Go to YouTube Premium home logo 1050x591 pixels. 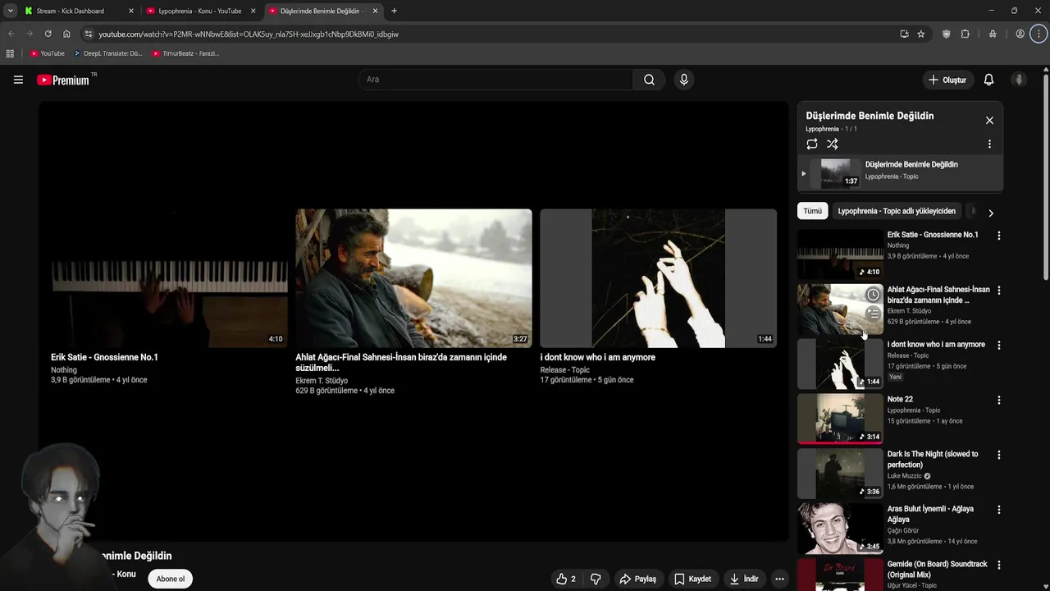pyautogui.click(x=63, y=80)
